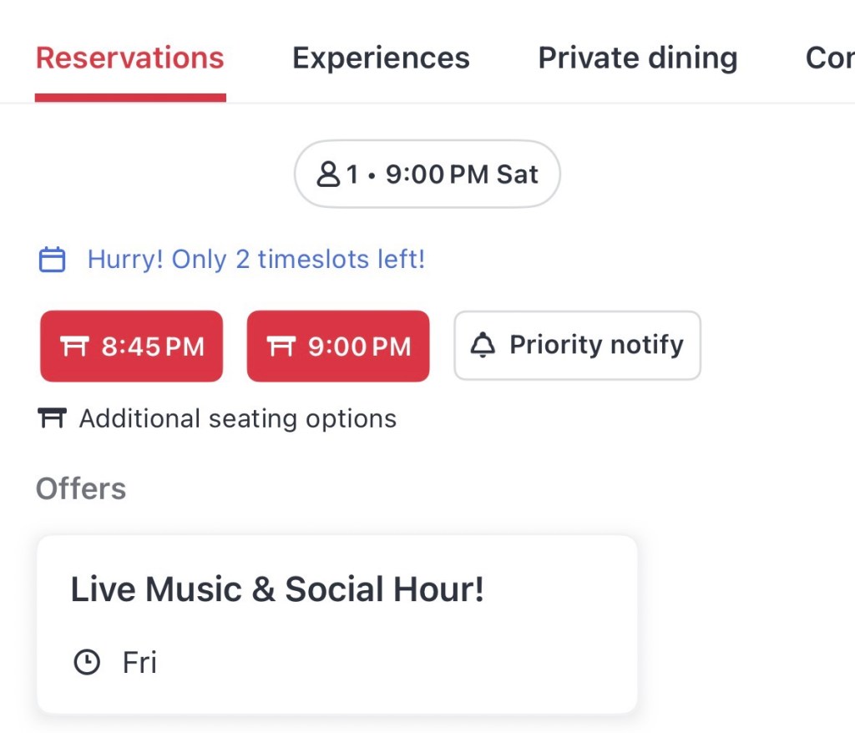
Task: Click the Offers section heading
Action: click(x=81, y=488)
